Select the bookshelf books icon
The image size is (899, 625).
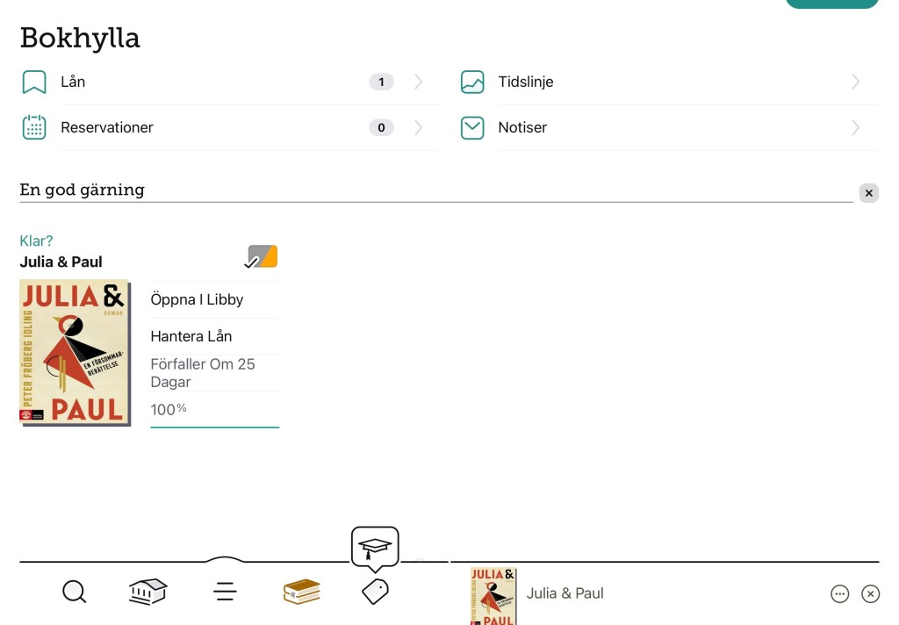tap(301, 593)
